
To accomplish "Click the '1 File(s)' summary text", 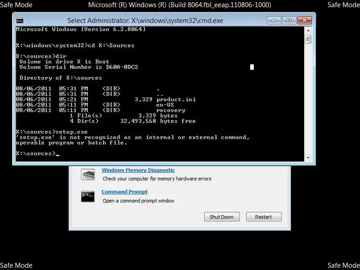I will (86, 116).
